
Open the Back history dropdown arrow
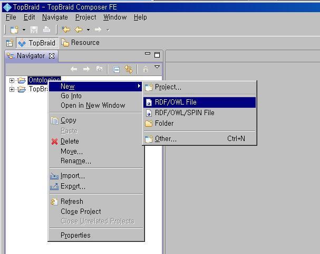[88, 30]
